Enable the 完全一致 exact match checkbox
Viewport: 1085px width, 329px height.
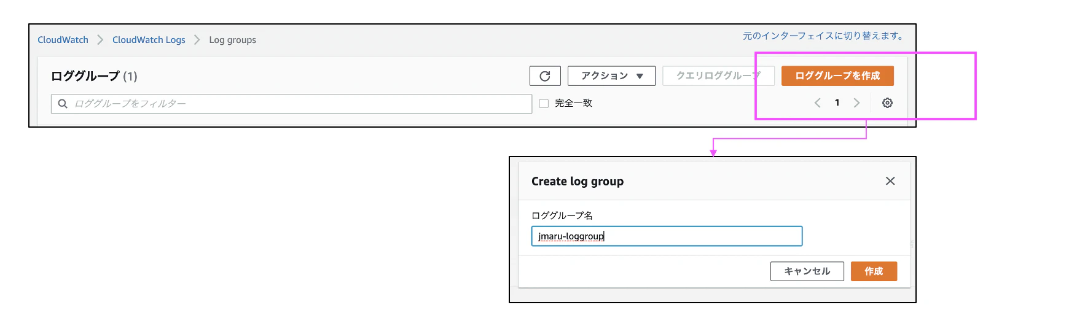coord(544,104)
